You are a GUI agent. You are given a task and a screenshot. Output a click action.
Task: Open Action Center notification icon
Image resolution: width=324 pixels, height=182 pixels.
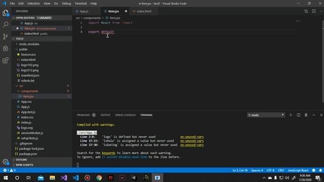click(318, 177)
